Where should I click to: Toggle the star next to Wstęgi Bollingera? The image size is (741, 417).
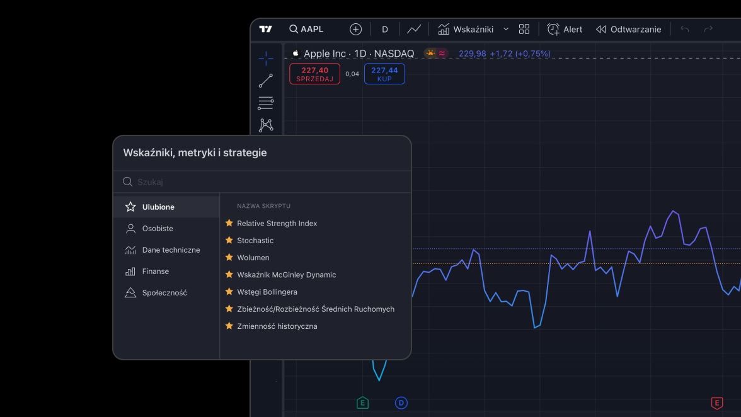click(x=229, y=292)
